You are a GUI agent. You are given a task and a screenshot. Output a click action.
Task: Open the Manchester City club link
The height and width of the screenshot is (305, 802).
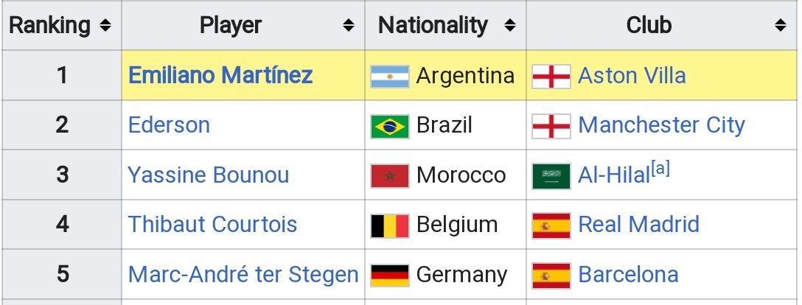(x=661, y=125)
